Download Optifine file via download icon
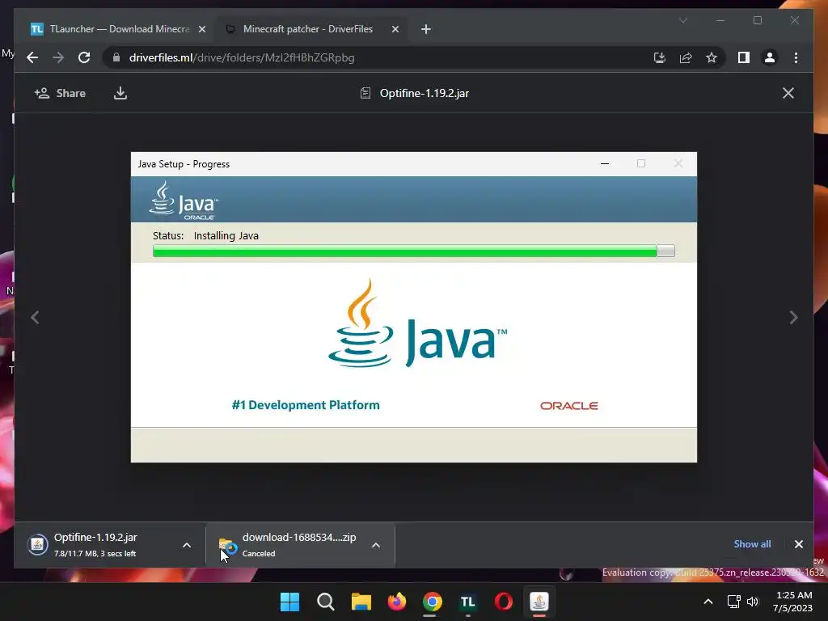Viewport: 828px width, 621px height. pyautogui.click(x=120, y=93)
